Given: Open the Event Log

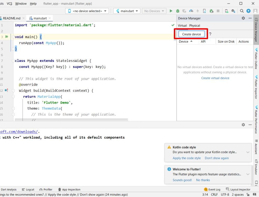Looking at the screenshot, I should coord(212,189).
